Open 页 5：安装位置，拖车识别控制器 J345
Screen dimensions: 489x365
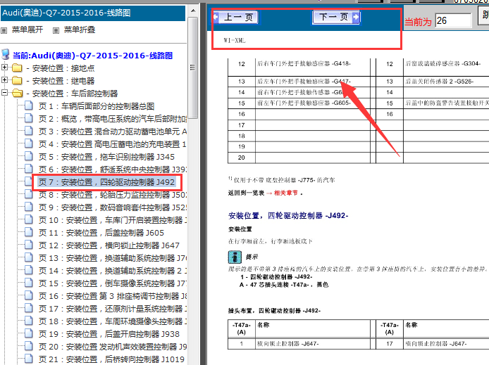click(106, 157)
